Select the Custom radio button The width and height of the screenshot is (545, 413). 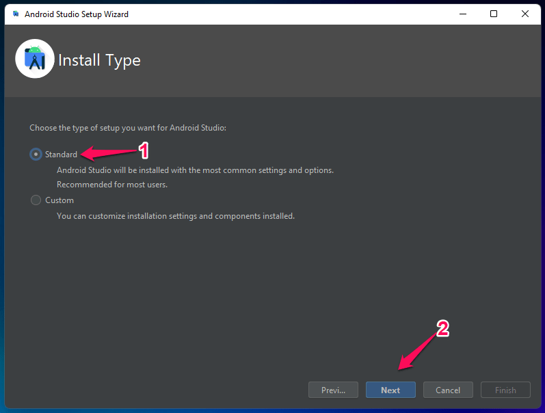[36, 200]
